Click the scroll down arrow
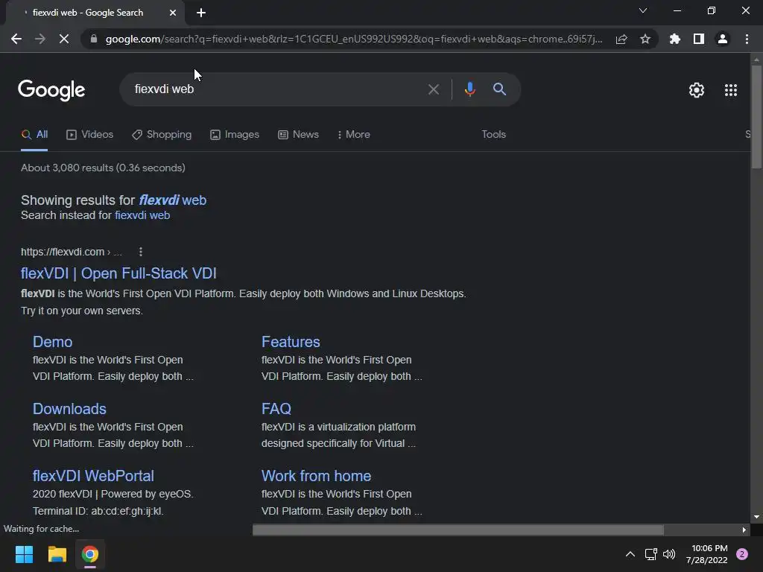763x572 pixels. (756, 517)
